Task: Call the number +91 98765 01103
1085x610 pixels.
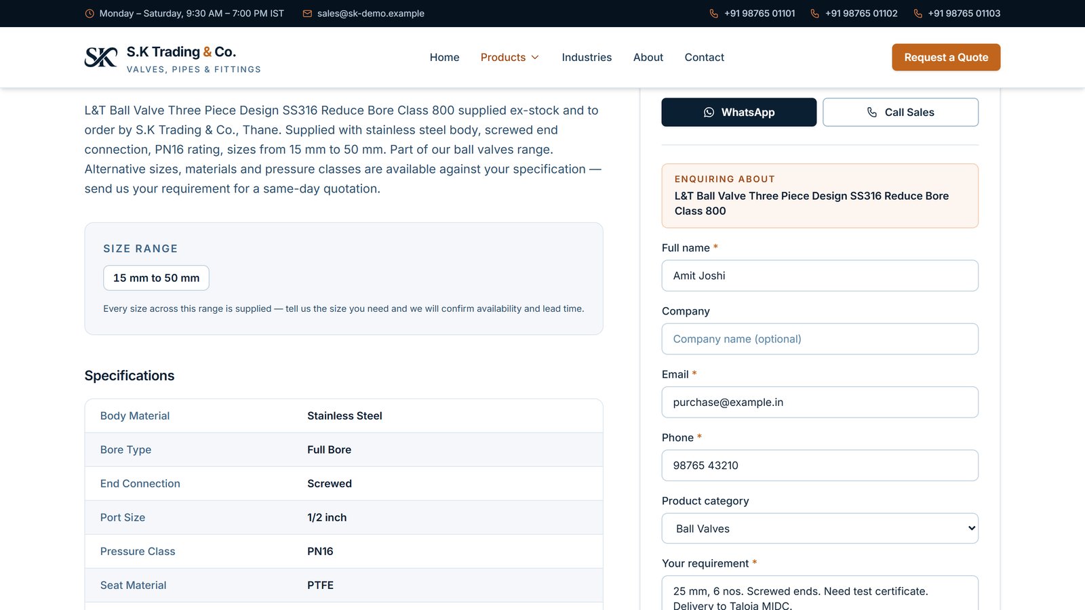Action: [x=964, y=14]
